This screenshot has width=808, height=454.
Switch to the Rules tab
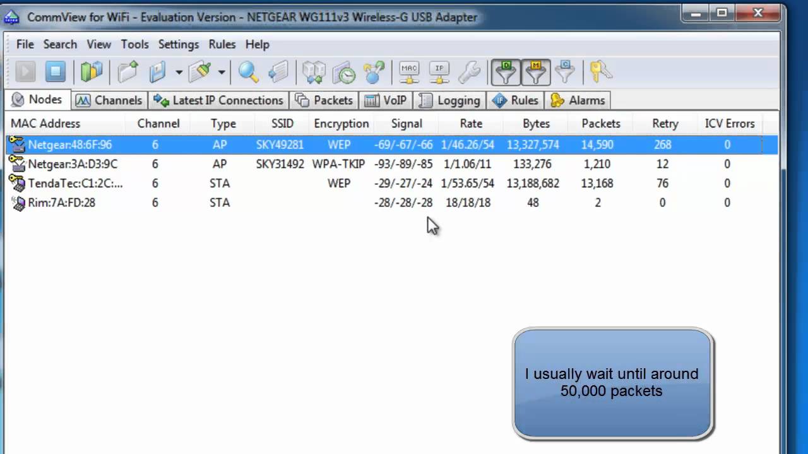pyautogui.click(x=515, y=100)
